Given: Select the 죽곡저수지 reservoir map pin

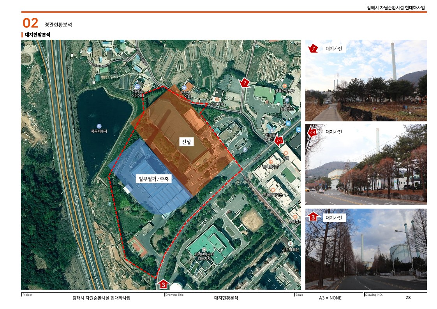Looking at the screenshot, I should 99,126.
